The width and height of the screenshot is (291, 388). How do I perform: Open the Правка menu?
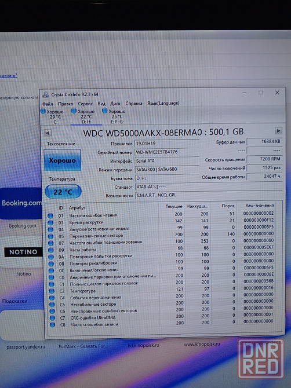point(66,104)
